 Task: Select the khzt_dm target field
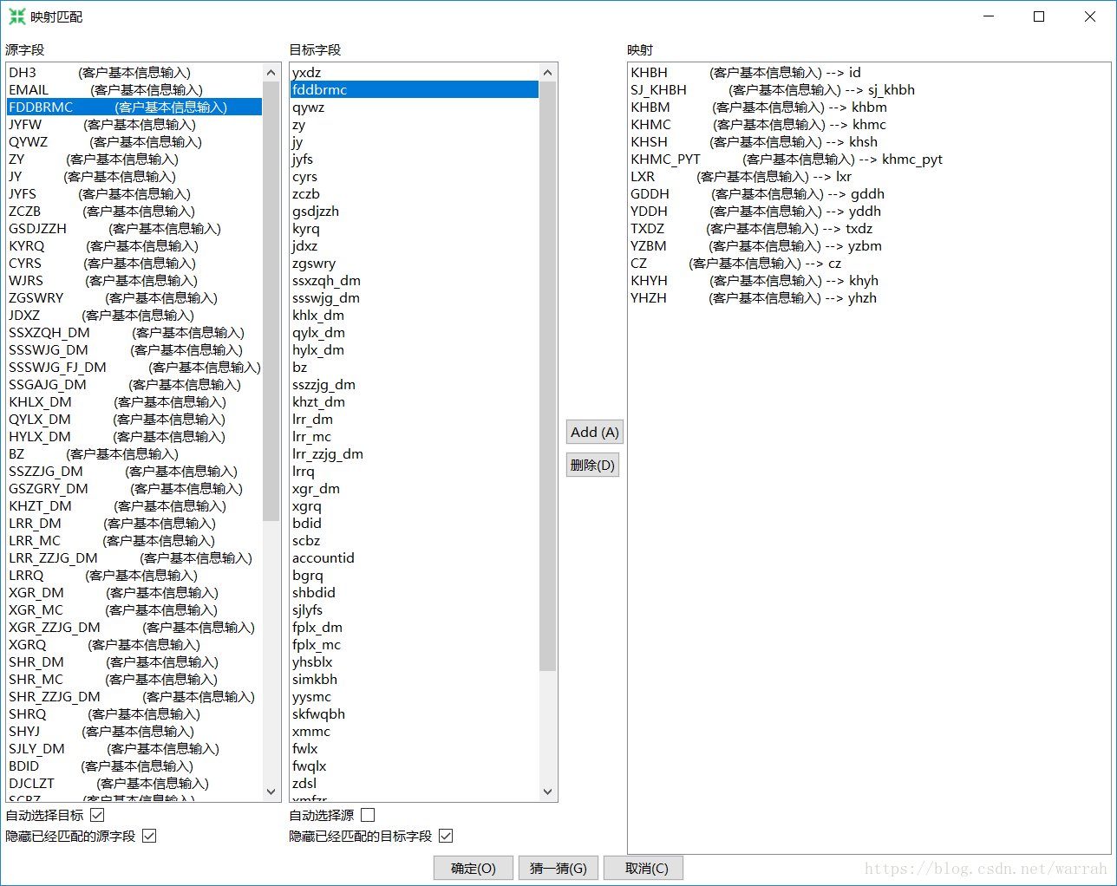(414, 402)
